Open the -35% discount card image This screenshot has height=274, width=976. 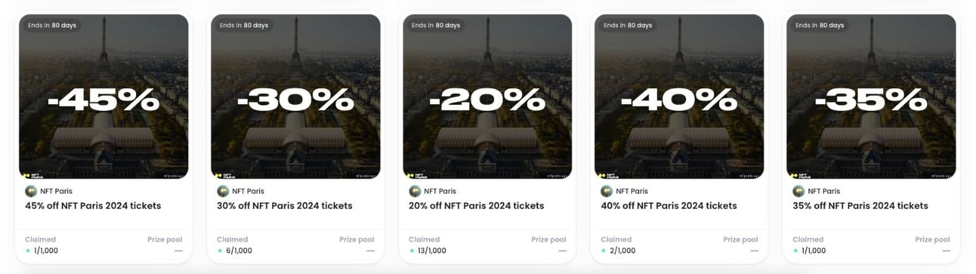[871, 96]
